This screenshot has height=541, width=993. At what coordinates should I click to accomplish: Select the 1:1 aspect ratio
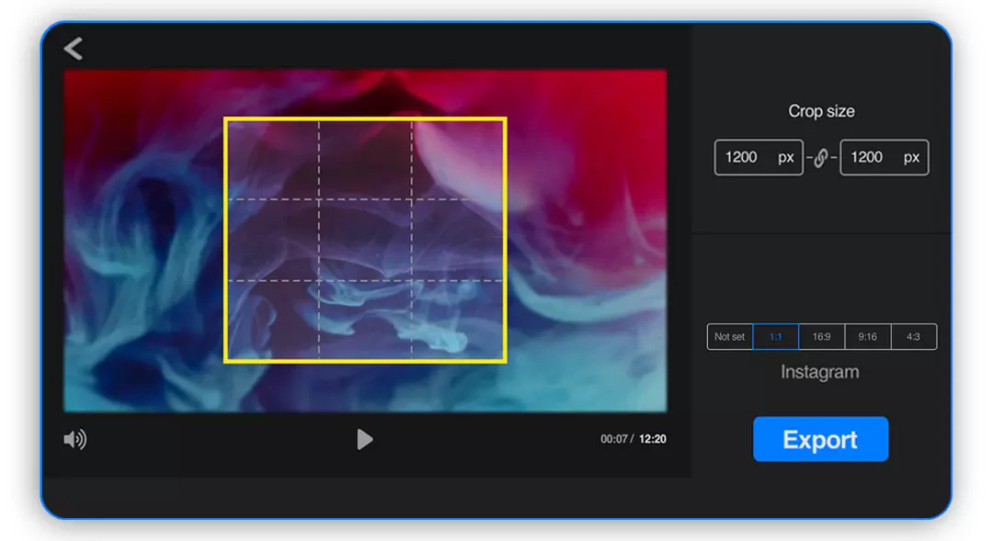point(775,336)
